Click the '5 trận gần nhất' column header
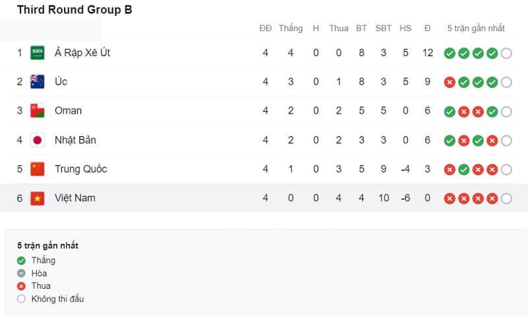Viewport: 528px width, 316px height. tap(476, 28)
